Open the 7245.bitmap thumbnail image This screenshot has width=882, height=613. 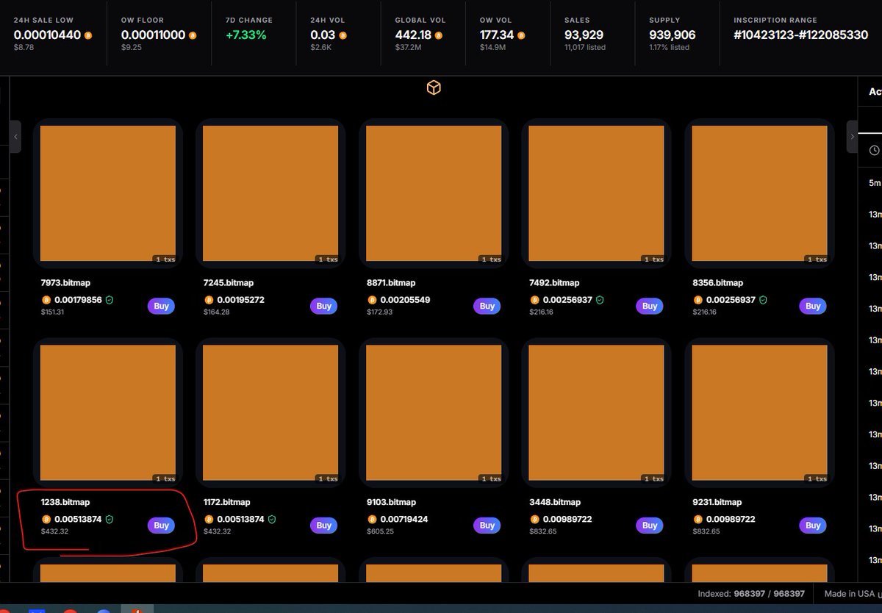[270, 193]
